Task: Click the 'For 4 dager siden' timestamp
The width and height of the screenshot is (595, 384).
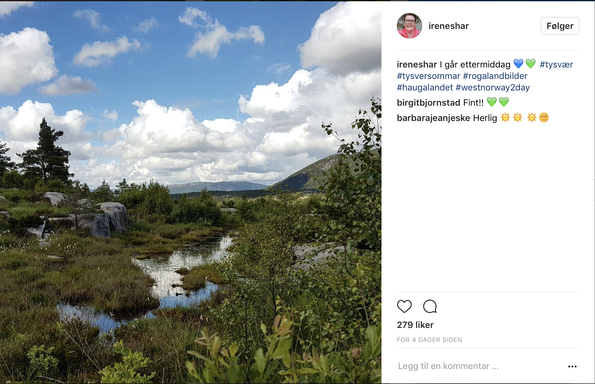Action: pyautogui.click(x=429, y=340)
